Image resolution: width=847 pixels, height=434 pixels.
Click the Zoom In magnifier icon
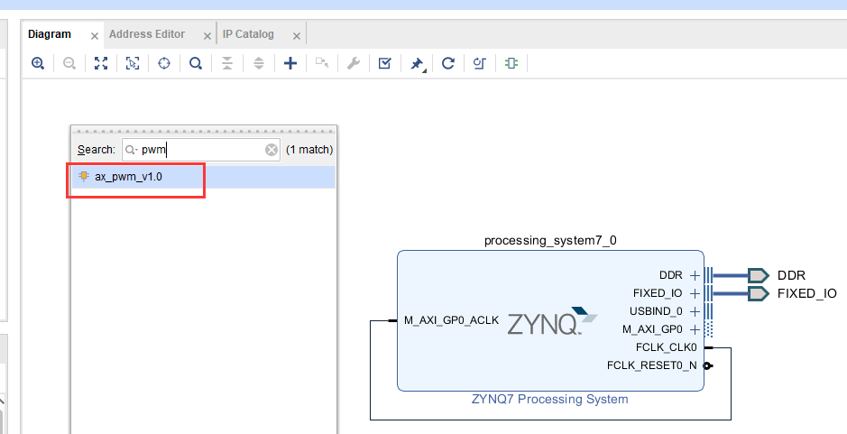[38, 63]
